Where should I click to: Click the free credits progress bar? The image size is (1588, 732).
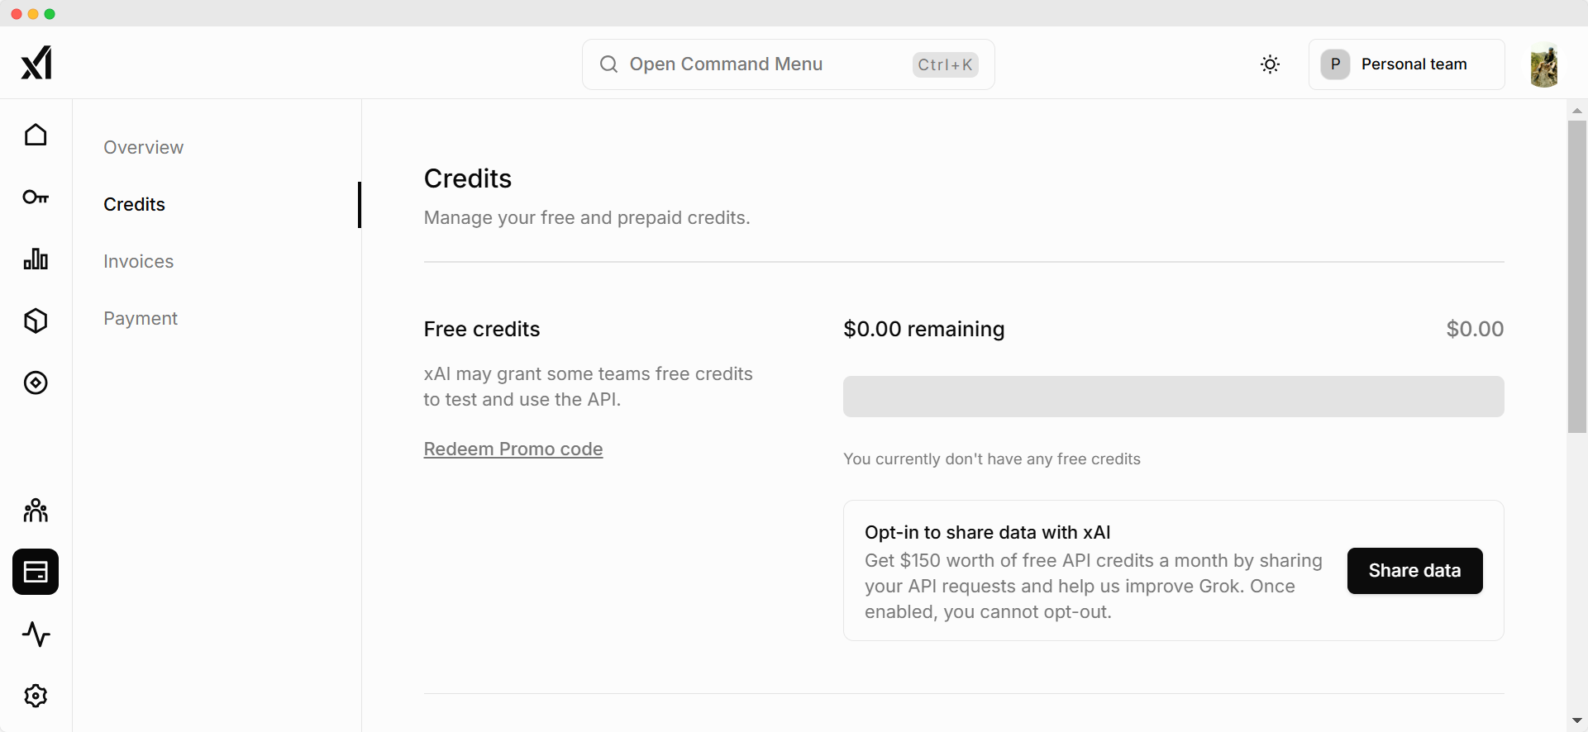(1173, 397)
